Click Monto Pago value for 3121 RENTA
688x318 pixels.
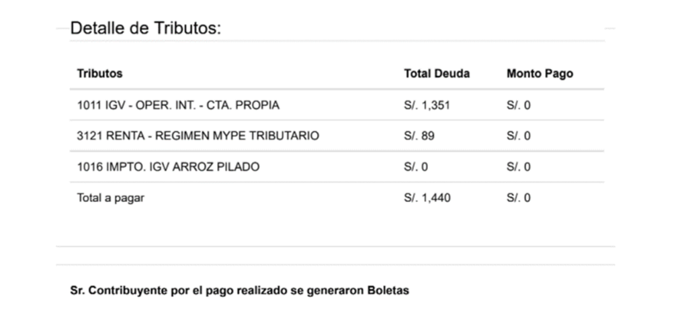pyautogui.click(x=518, y=136)
